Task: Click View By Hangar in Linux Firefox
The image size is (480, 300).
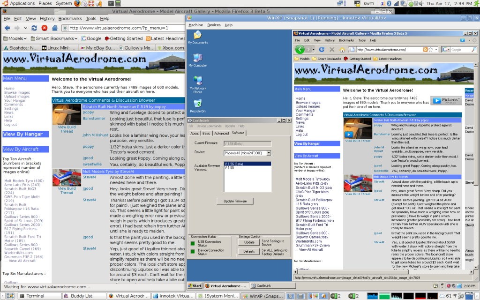Action: pos(25,134)
